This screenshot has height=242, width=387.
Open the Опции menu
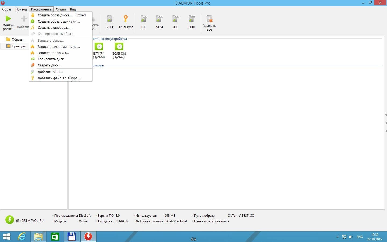(61, 9)
